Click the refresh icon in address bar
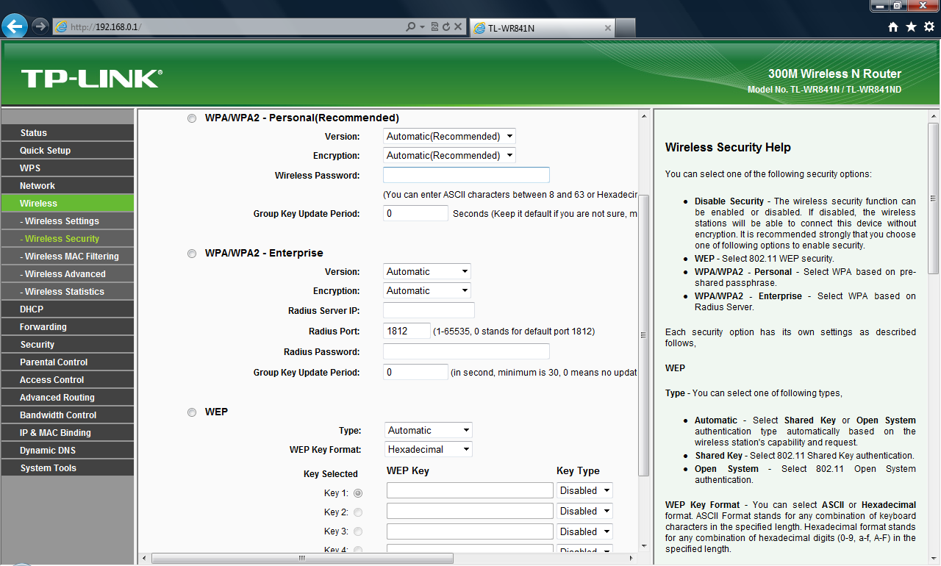 446,27
